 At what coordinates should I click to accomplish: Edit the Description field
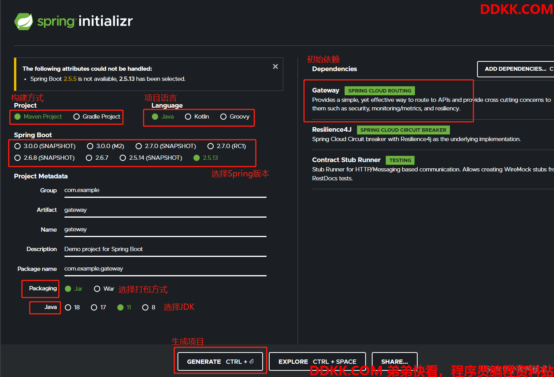(165, 249)
